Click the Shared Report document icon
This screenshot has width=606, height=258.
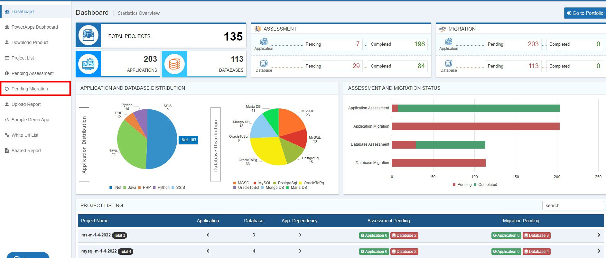7,151
